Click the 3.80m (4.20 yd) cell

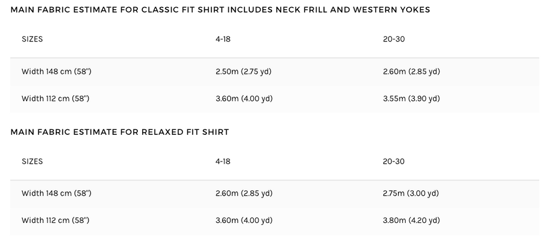pos(411,220)
